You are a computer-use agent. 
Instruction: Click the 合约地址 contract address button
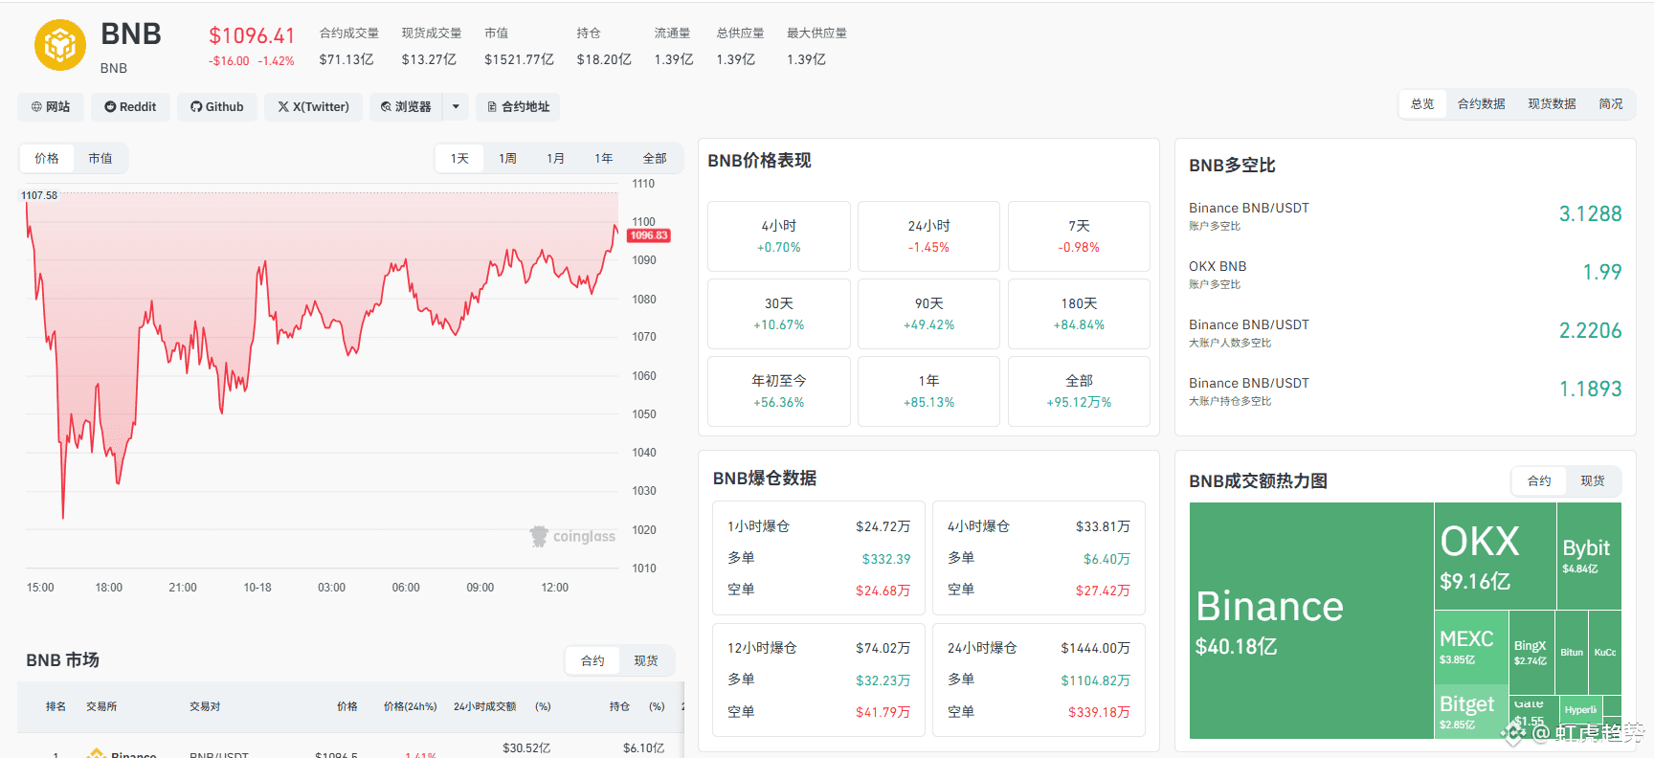[518, 107]
